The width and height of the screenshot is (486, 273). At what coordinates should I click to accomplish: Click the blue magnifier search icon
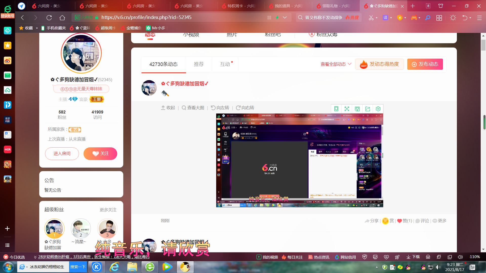[428, 18]
